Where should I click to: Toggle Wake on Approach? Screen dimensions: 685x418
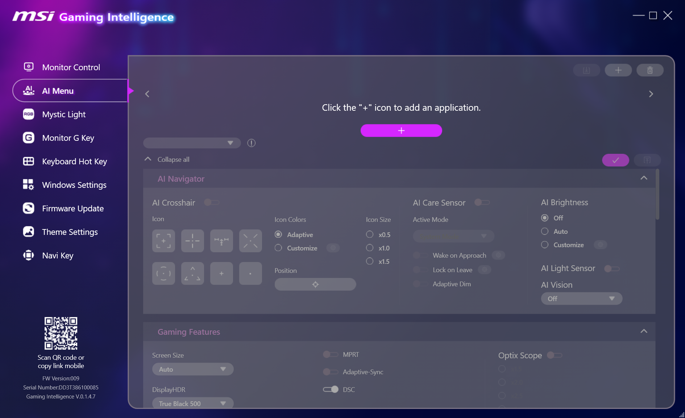420,255
